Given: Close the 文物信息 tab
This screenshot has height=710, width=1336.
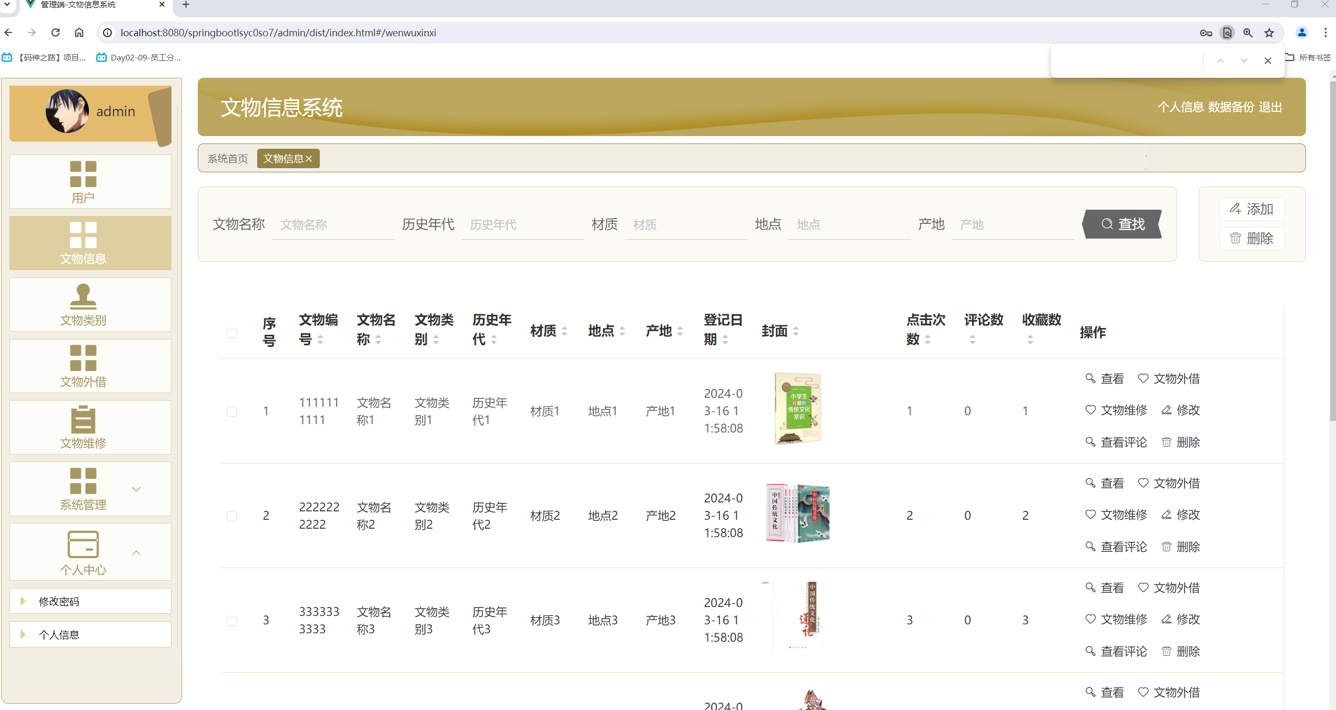Looking at the screenshot, I should (x=309, y=159).
